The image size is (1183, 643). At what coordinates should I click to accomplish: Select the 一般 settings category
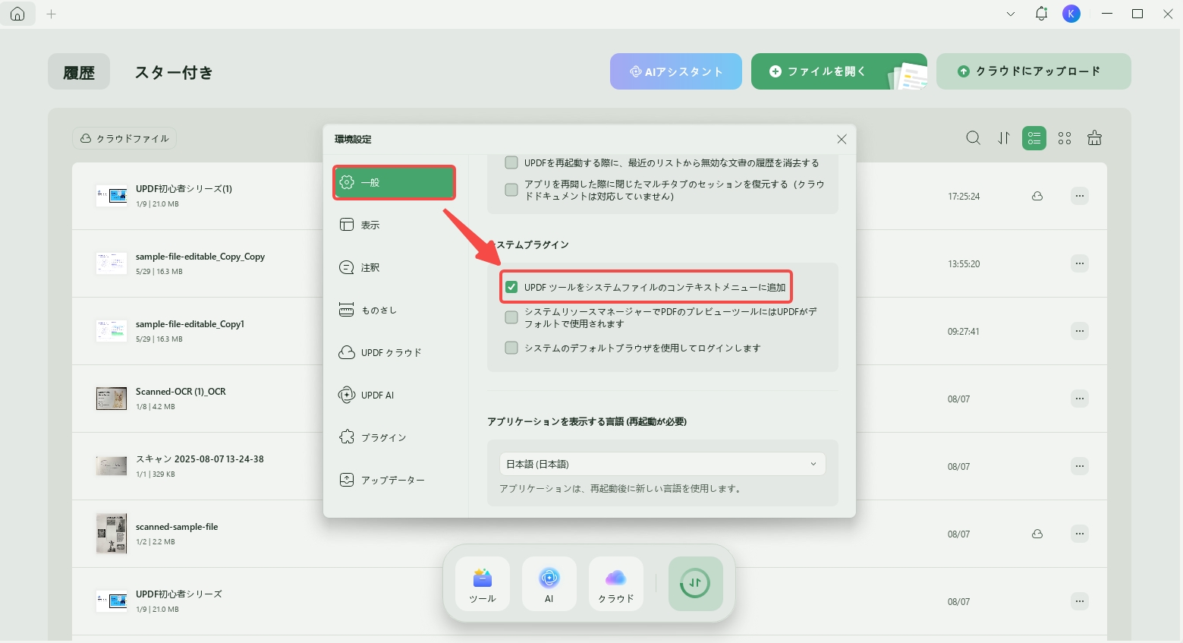(395, 182)
